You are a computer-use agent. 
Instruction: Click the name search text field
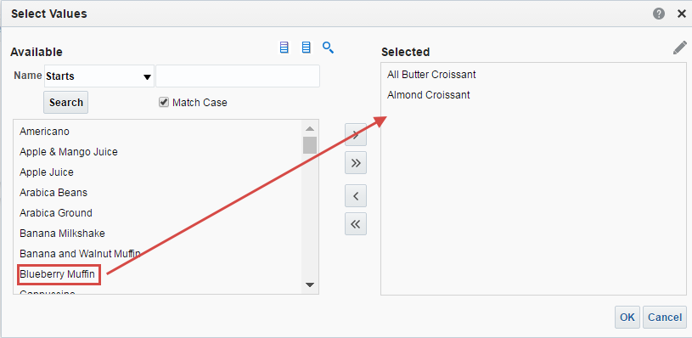click(x=238, y=76)
